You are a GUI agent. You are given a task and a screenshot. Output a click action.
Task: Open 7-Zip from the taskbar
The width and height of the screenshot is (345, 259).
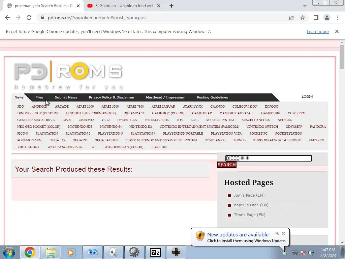155,252
